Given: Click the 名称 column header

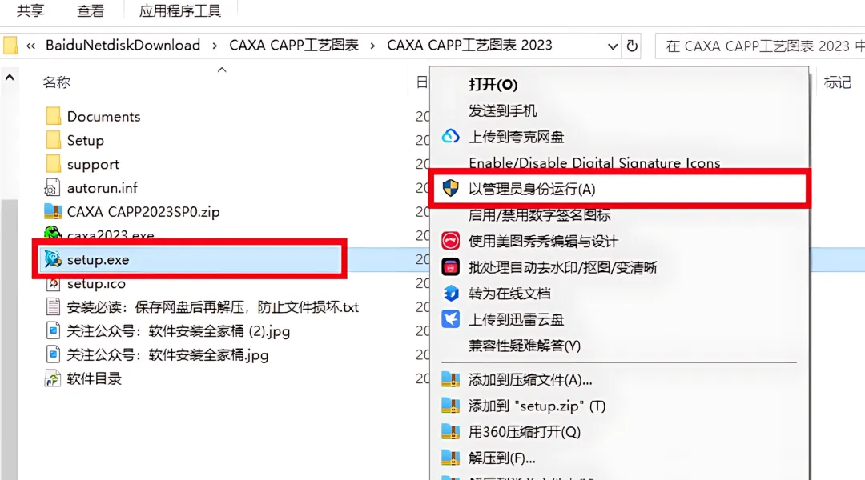Looking at the screenshot, I should (57, 82).
